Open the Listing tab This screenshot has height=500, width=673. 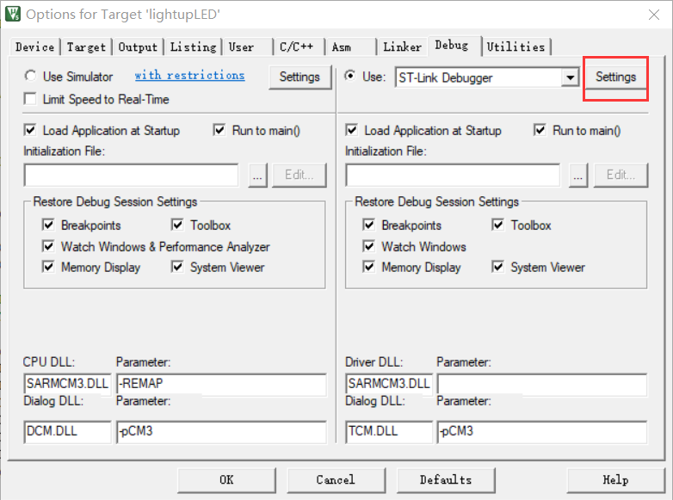[x=193, y=46]
